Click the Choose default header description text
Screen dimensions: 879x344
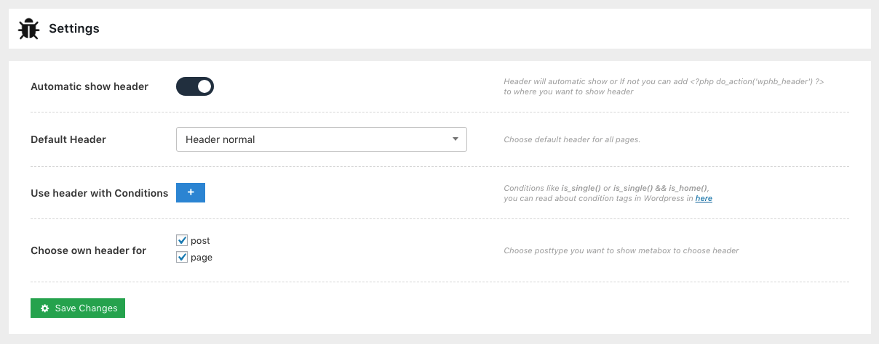pos(572,139)
